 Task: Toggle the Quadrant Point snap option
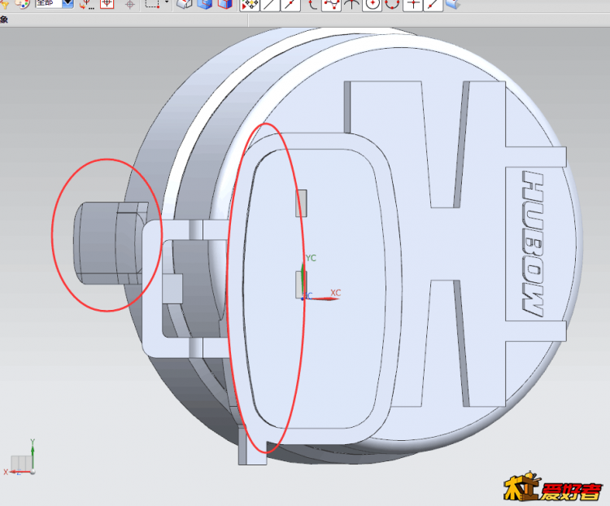tap(392, 5)
